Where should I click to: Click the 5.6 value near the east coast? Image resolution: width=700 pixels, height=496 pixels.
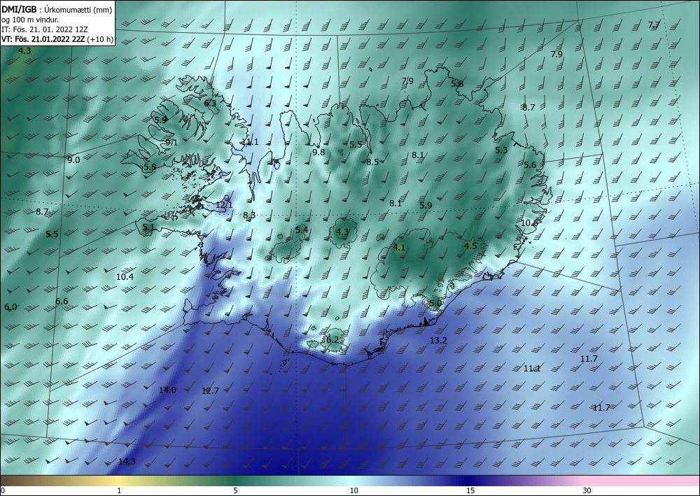(530, 165)
